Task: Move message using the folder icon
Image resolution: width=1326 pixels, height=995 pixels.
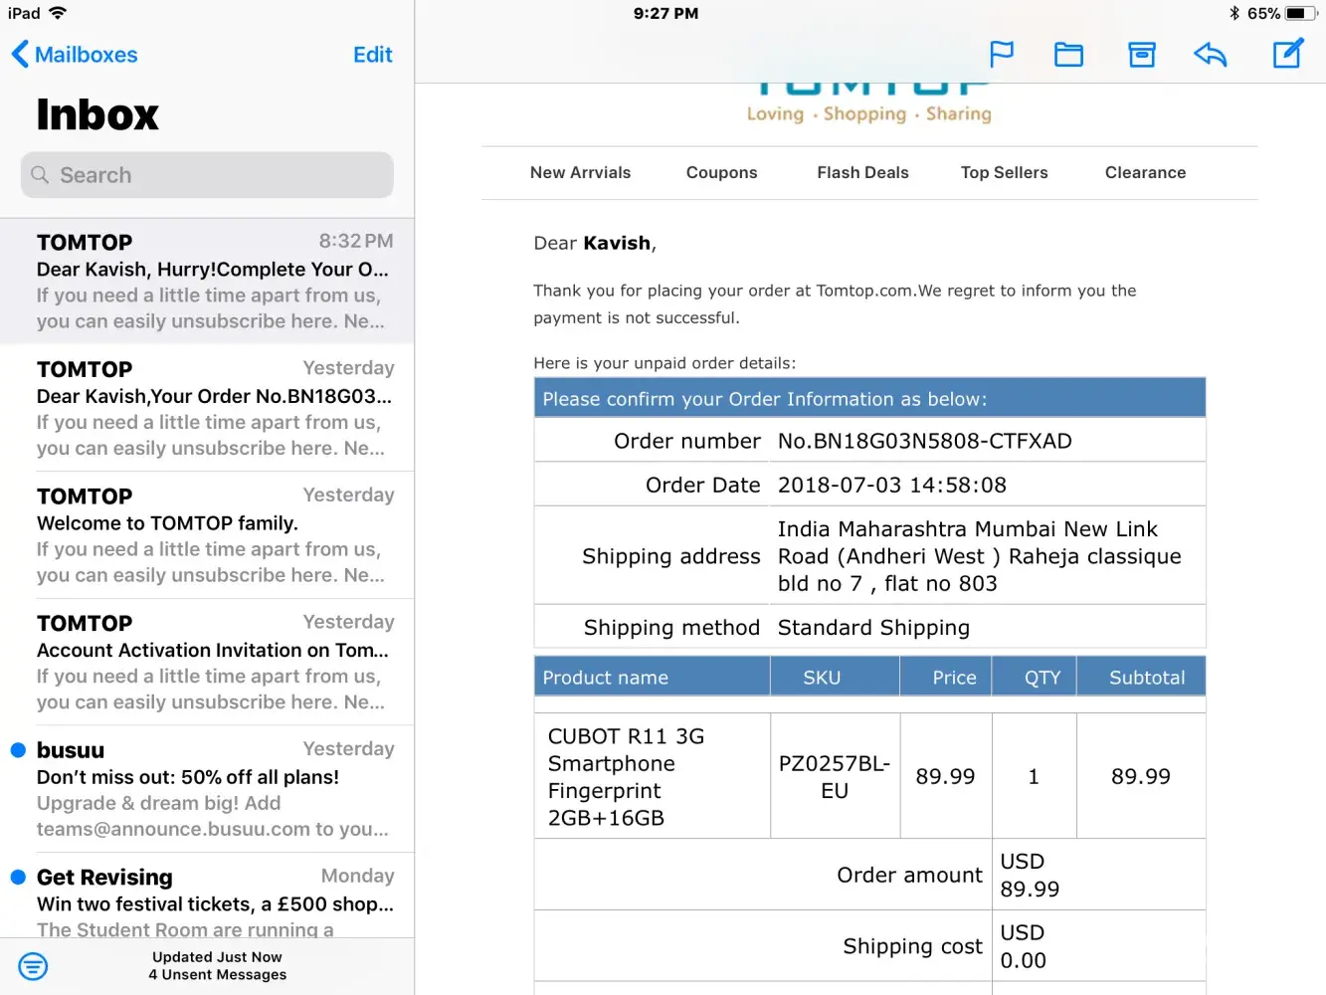Action: [1068, 54]
